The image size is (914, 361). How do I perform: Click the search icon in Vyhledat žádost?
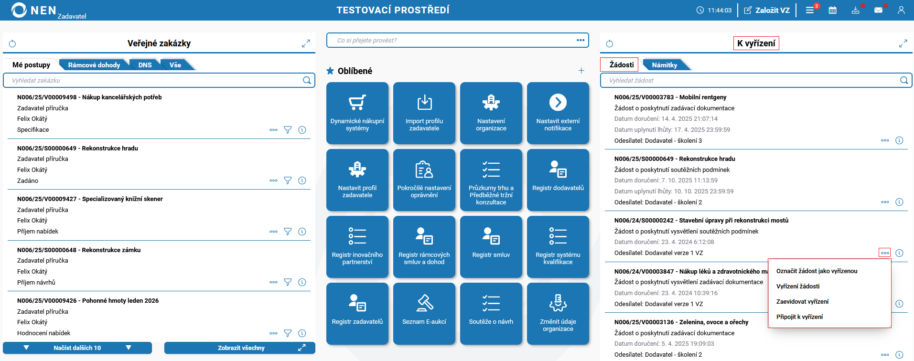904,80
